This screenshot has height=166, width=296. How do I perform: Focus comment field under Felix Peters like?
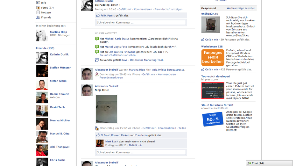[141, 23]
